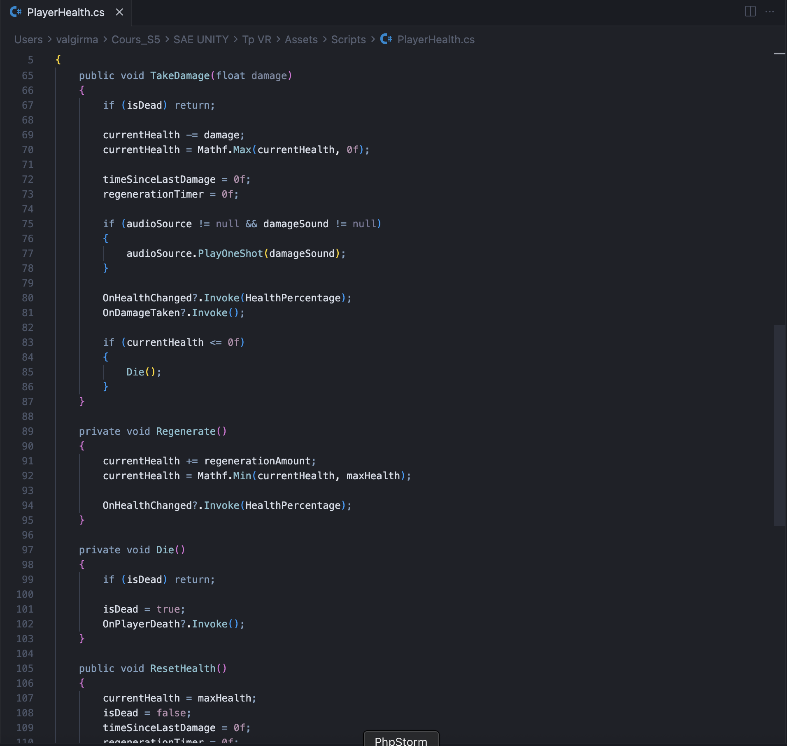
Task: Click the C# file icon in the breadcrumb bar
Action: pyautogui.click(x=386, y=39)
